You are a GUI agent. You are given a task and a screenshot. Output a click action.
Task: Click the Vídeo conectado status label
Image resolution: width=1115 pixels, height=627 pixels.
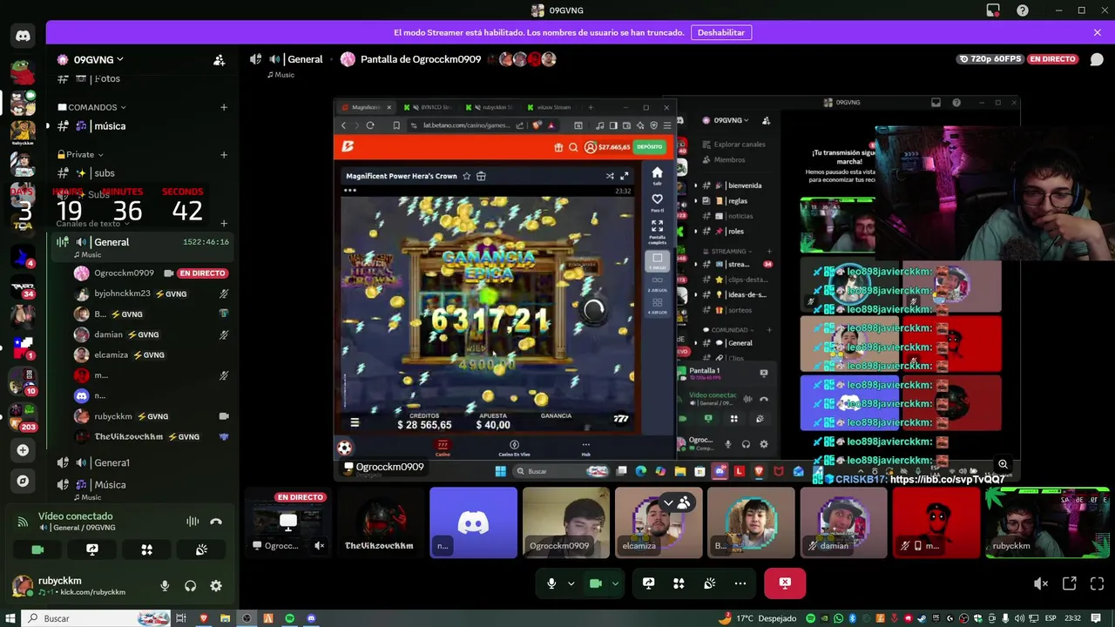(x=75, y=516)
